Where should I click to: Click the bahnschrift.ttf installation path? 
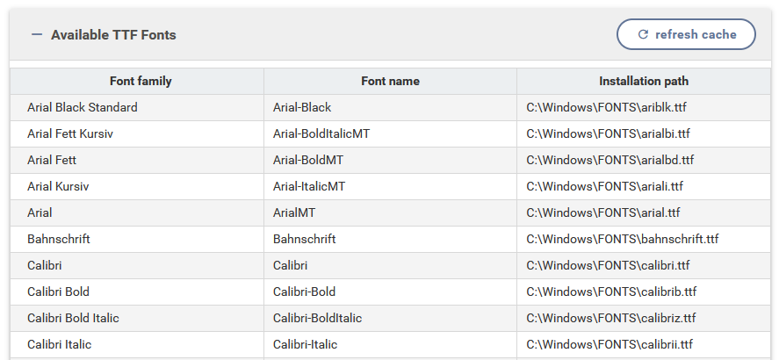(x=623, y=239)
